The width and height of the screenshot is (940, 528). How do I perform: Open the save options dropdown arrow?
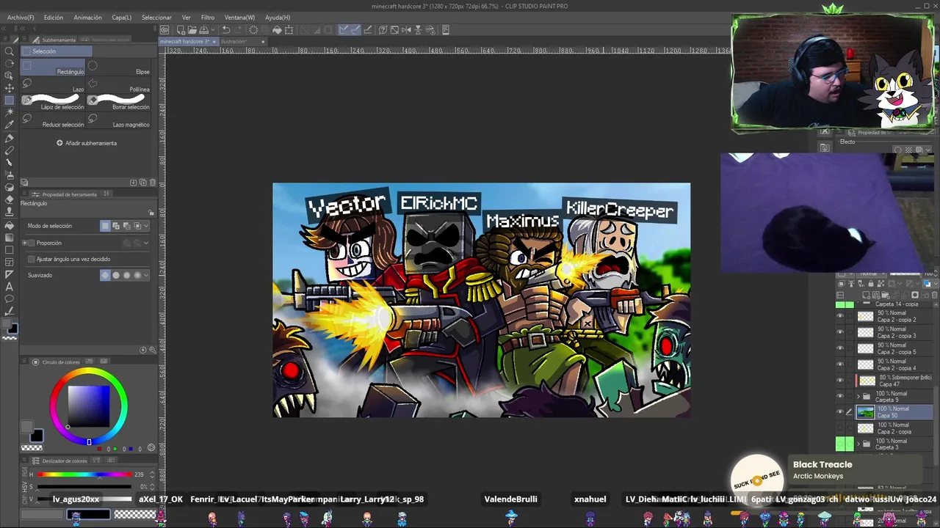click(212, 30)
